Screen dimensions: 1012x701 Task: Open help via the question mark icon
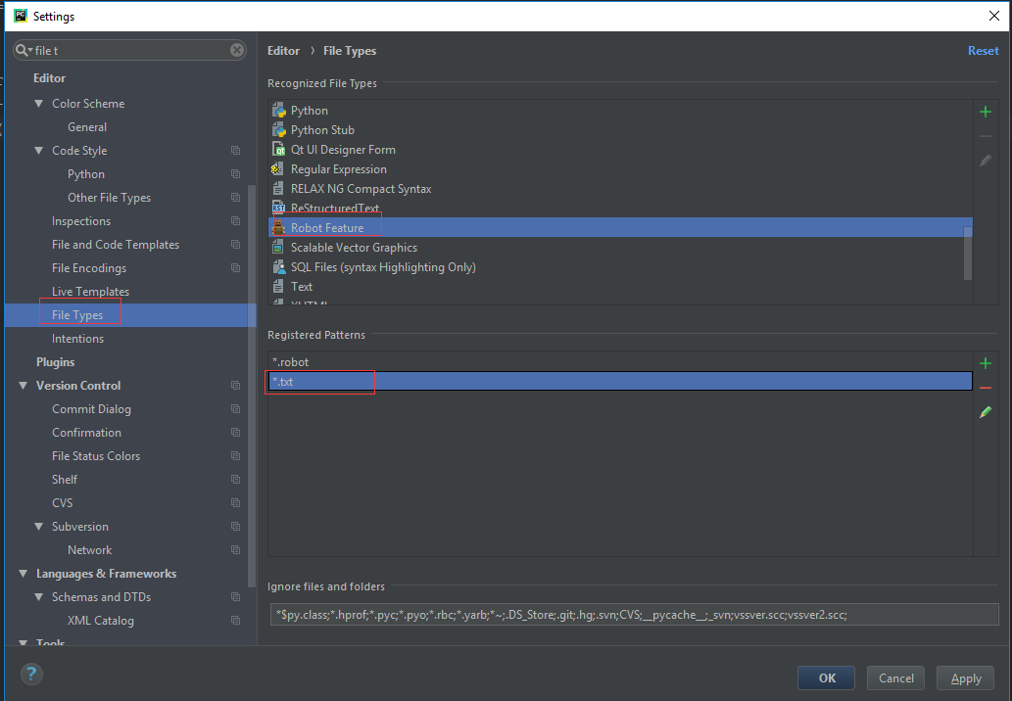[x=30, y=674]
